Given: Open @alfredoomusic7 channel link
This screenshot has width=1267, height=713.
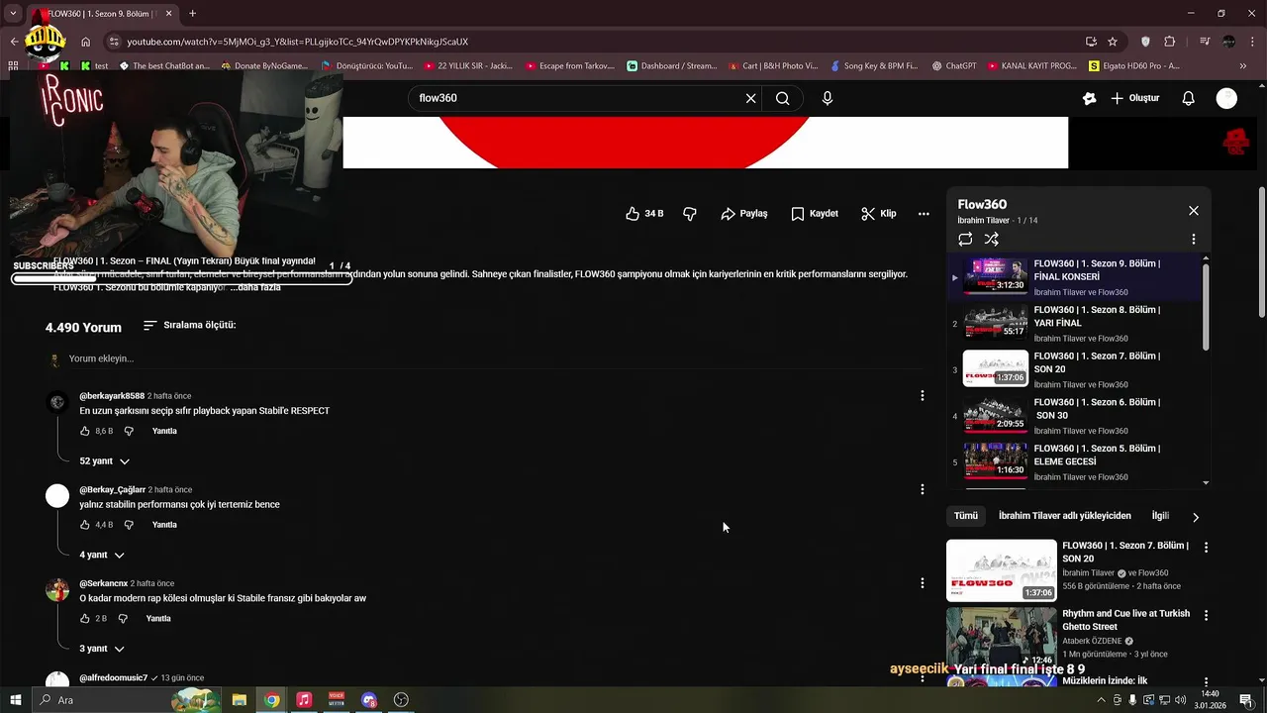Looking at the screenshot, I should tap(114, 678).
